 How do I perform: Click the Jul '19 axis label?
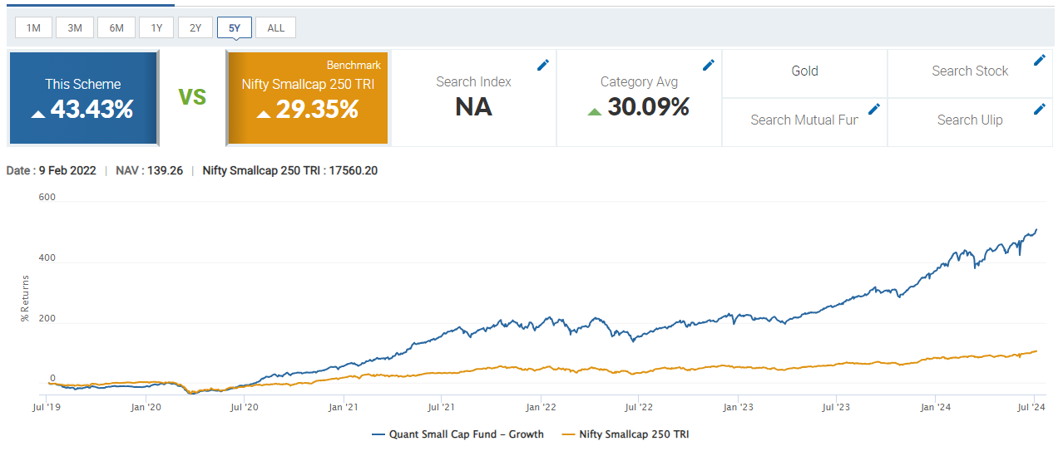click(47, 408)
